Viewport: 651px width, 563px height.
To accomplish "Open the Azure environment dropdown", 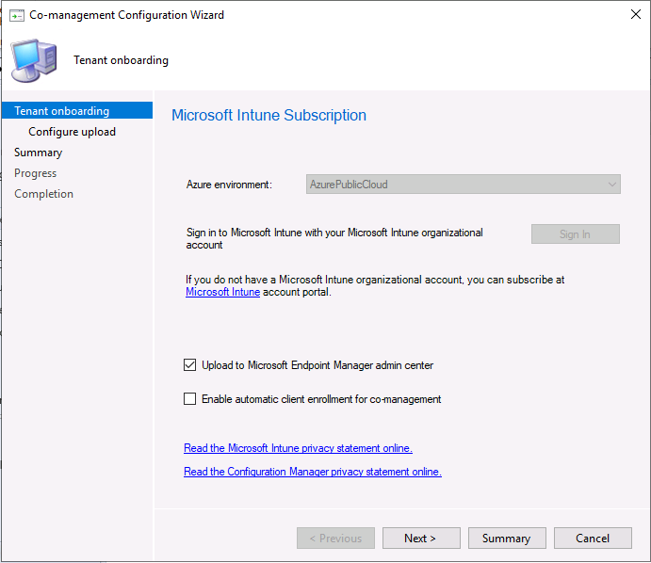I will pyautogui.click(x=464, y=185).
